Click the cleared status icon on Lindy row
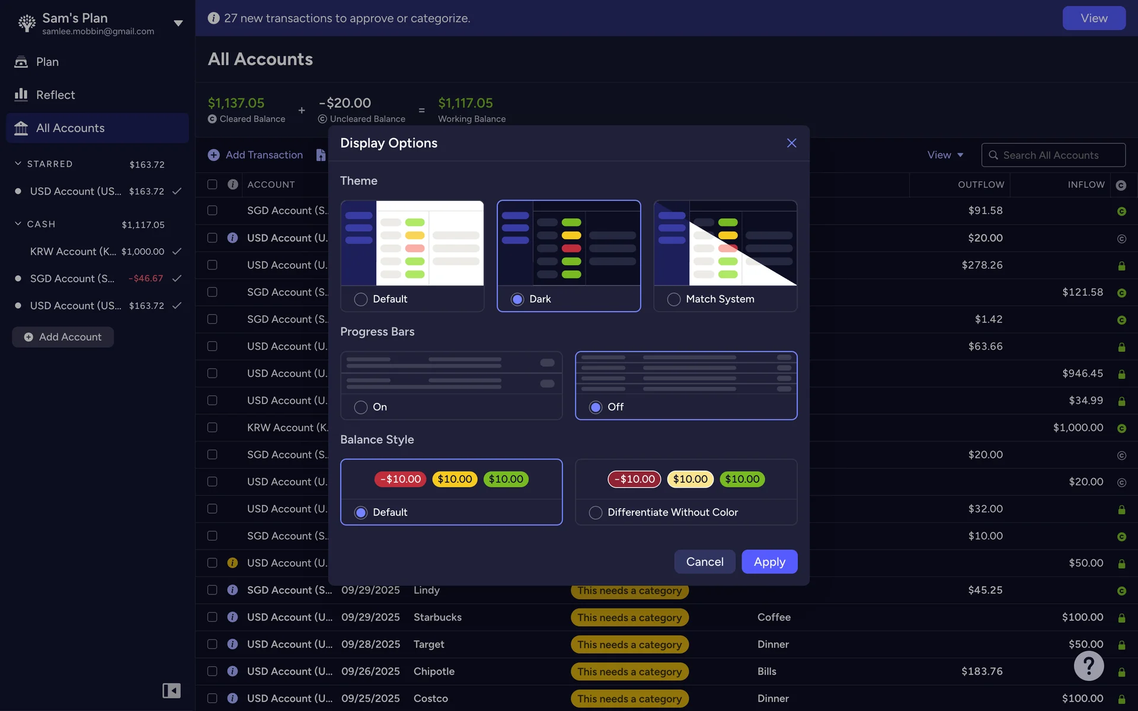This screenshot has height=711, width=1138. [1121, 591]
